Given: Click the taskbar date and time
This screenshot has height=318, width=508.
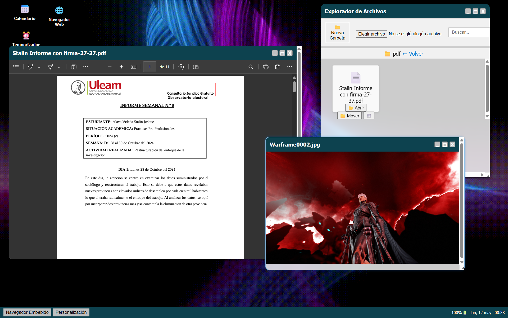Looking at the screenshot, I should click(487, 313).
